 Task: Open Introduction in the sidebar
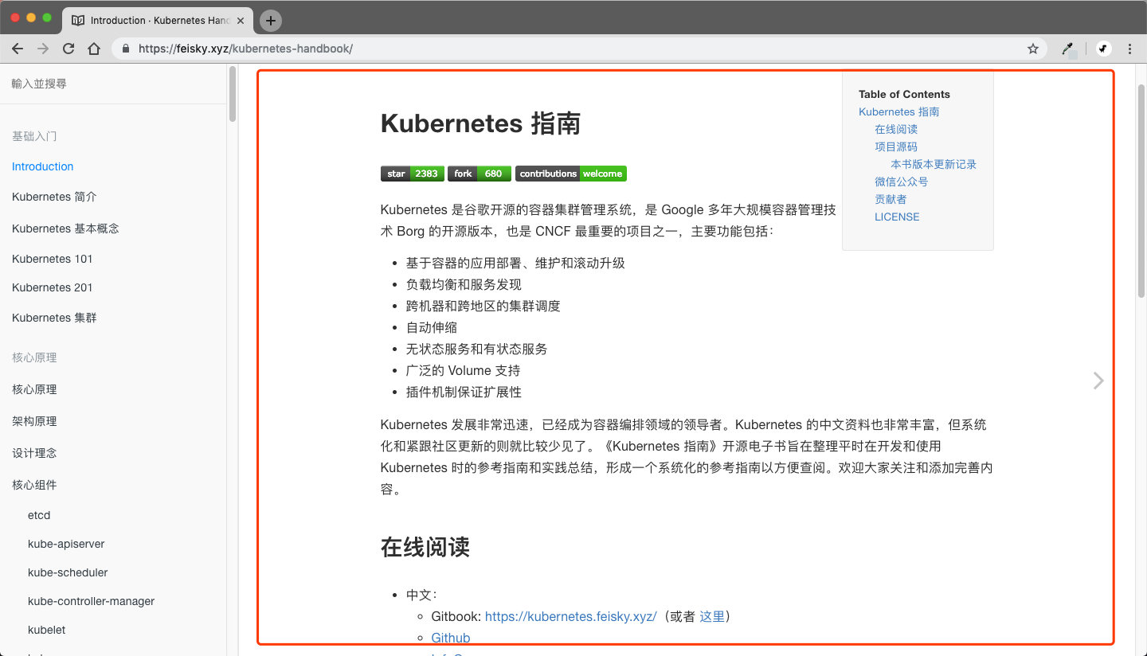(x=43, y=166)
